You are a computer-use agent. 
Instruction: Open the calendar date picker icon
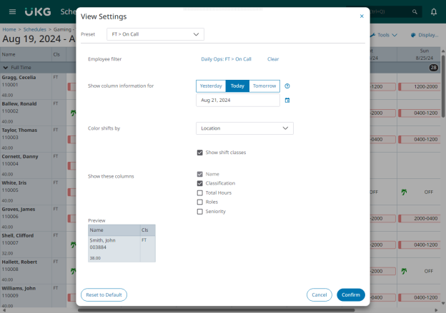287,100
